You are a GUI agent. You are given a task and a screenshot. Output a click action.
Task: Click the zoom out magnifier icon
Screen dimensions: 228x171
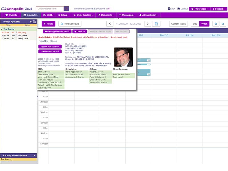coord(216,24)
